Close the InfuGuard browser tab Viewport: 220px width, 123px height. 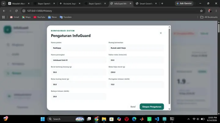[130, 4]
